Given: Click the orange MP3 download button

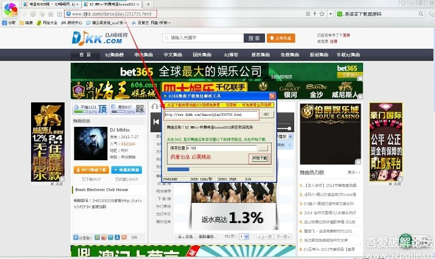Looking at the screenshot, I should (91, 169).
